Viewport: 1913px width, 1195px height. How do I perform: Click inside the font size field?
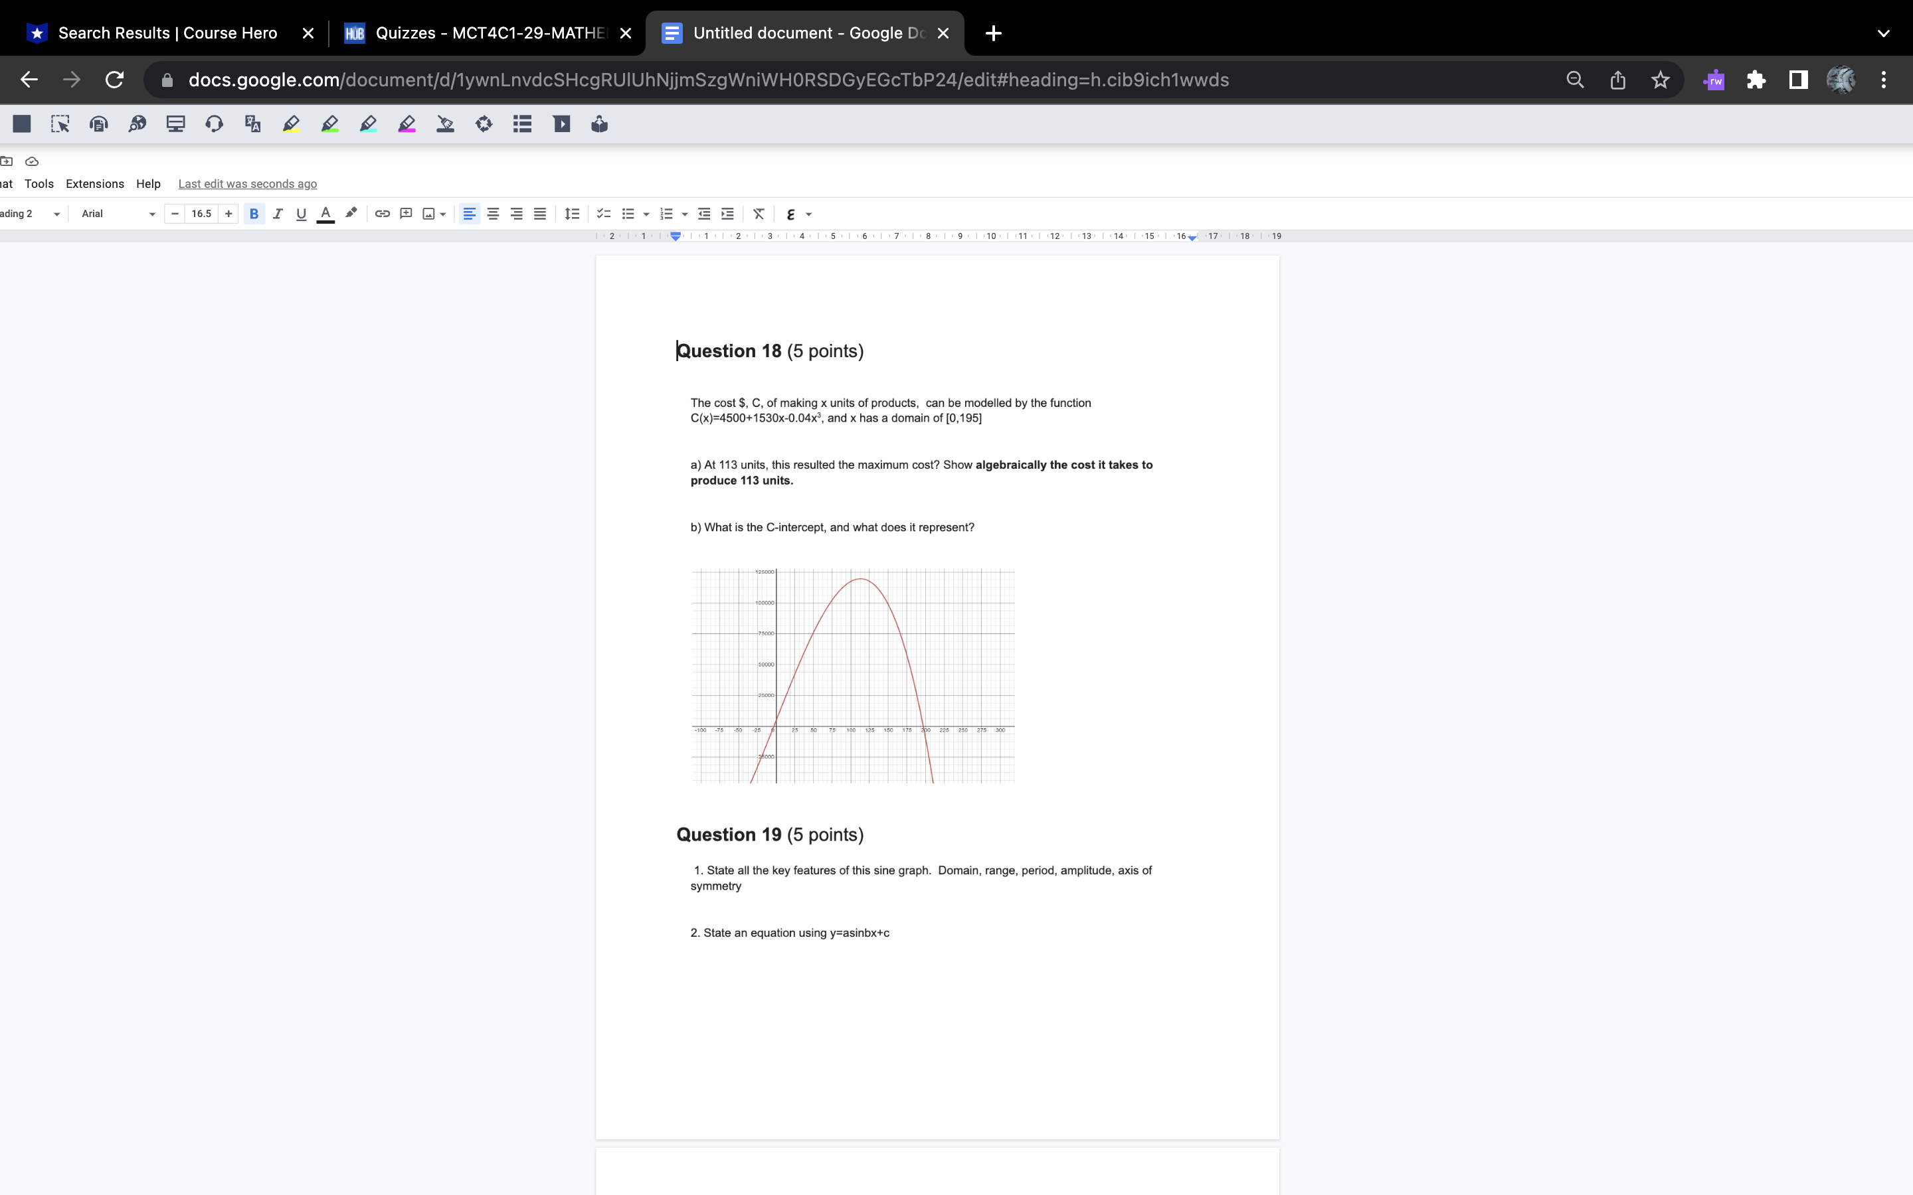click(201, 213)
